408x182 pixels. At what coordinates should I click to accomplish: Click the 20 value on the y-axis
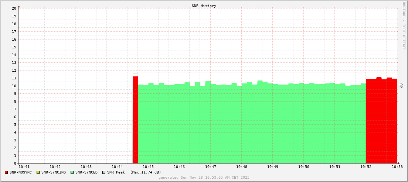[x=14, y=8]
